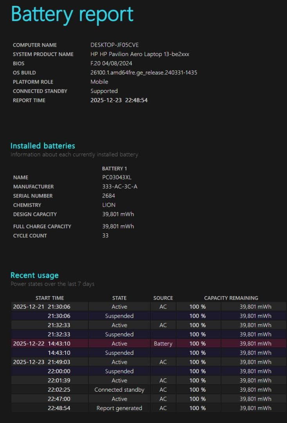Screen dimensions: 287x423
Task: Select the OS build version string
Action: pos(144,72)
